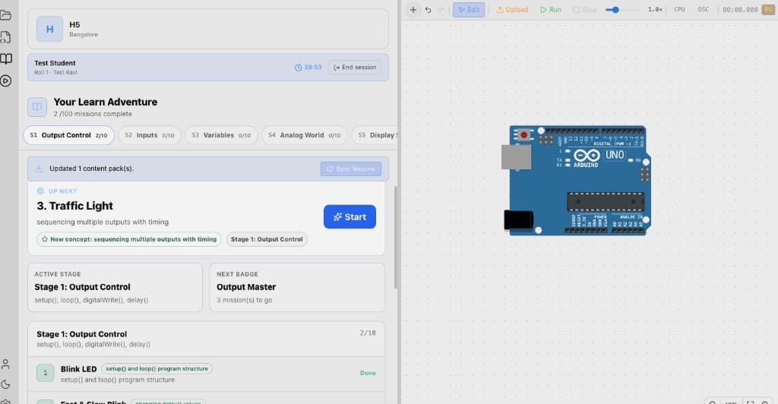
Task: Open the folder icon in left sidebar
Action: 5,15
